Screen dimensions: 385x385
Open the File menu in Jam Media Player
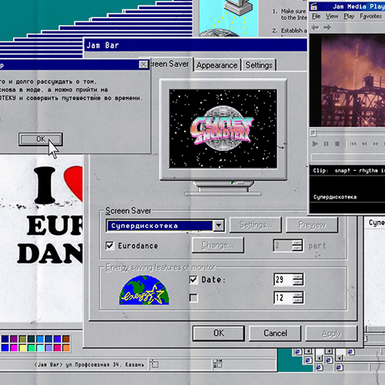[316, 16]
